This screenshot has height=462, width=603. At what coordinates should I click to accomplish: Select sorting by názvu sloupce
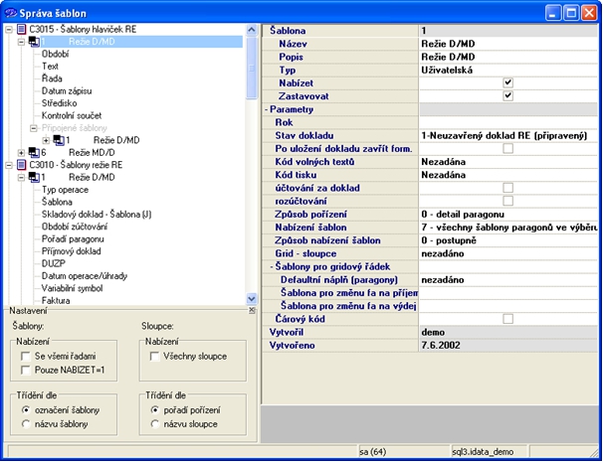[x=154, y=424]
